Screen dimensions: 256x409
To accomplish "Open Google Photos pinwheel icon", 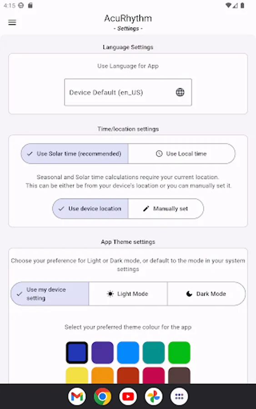I will [153, 396].
